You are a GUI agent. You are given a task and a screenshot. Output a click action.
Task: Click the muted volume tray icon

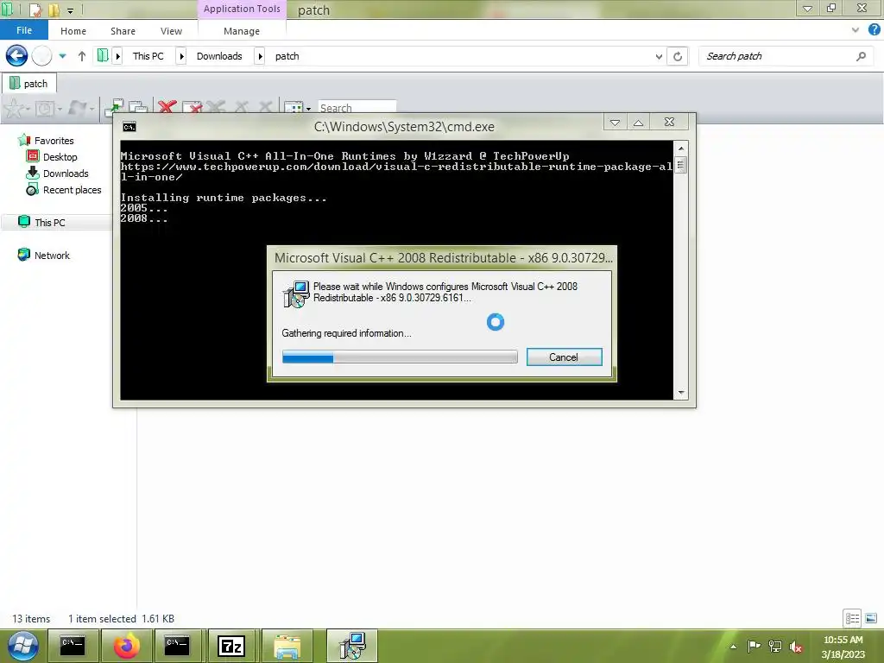(x=796, y=647)
